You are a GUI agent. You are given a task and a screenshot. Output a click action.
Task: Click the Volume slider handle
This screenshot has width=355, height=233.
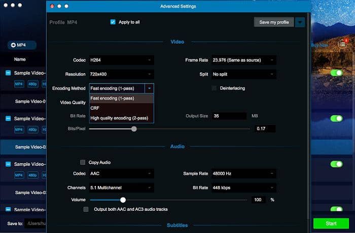coord(123,200)
